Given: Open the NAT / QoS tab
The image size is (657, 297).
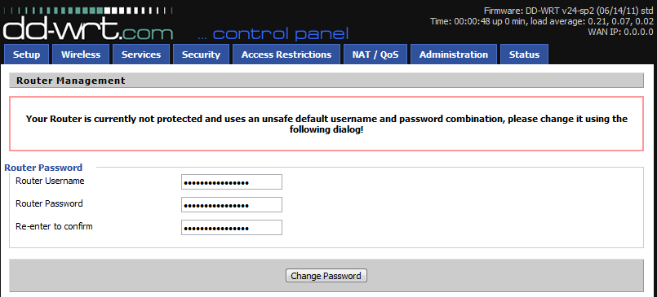Looking at the screenshot, I should [375, 55].
